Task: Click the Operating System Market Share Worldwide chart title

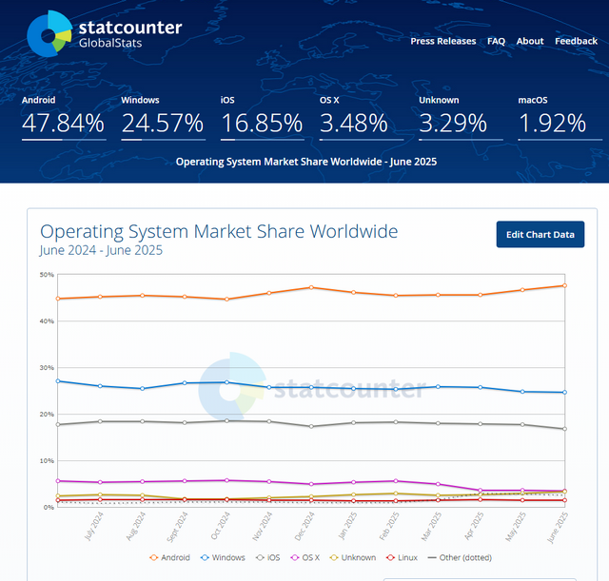Action: pyautogui.click(x=219, y=231)
